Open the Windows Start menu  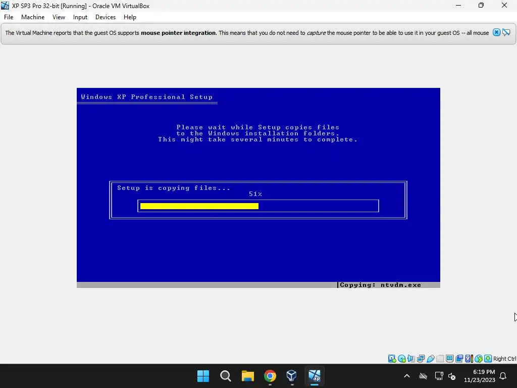pos(203,376)
